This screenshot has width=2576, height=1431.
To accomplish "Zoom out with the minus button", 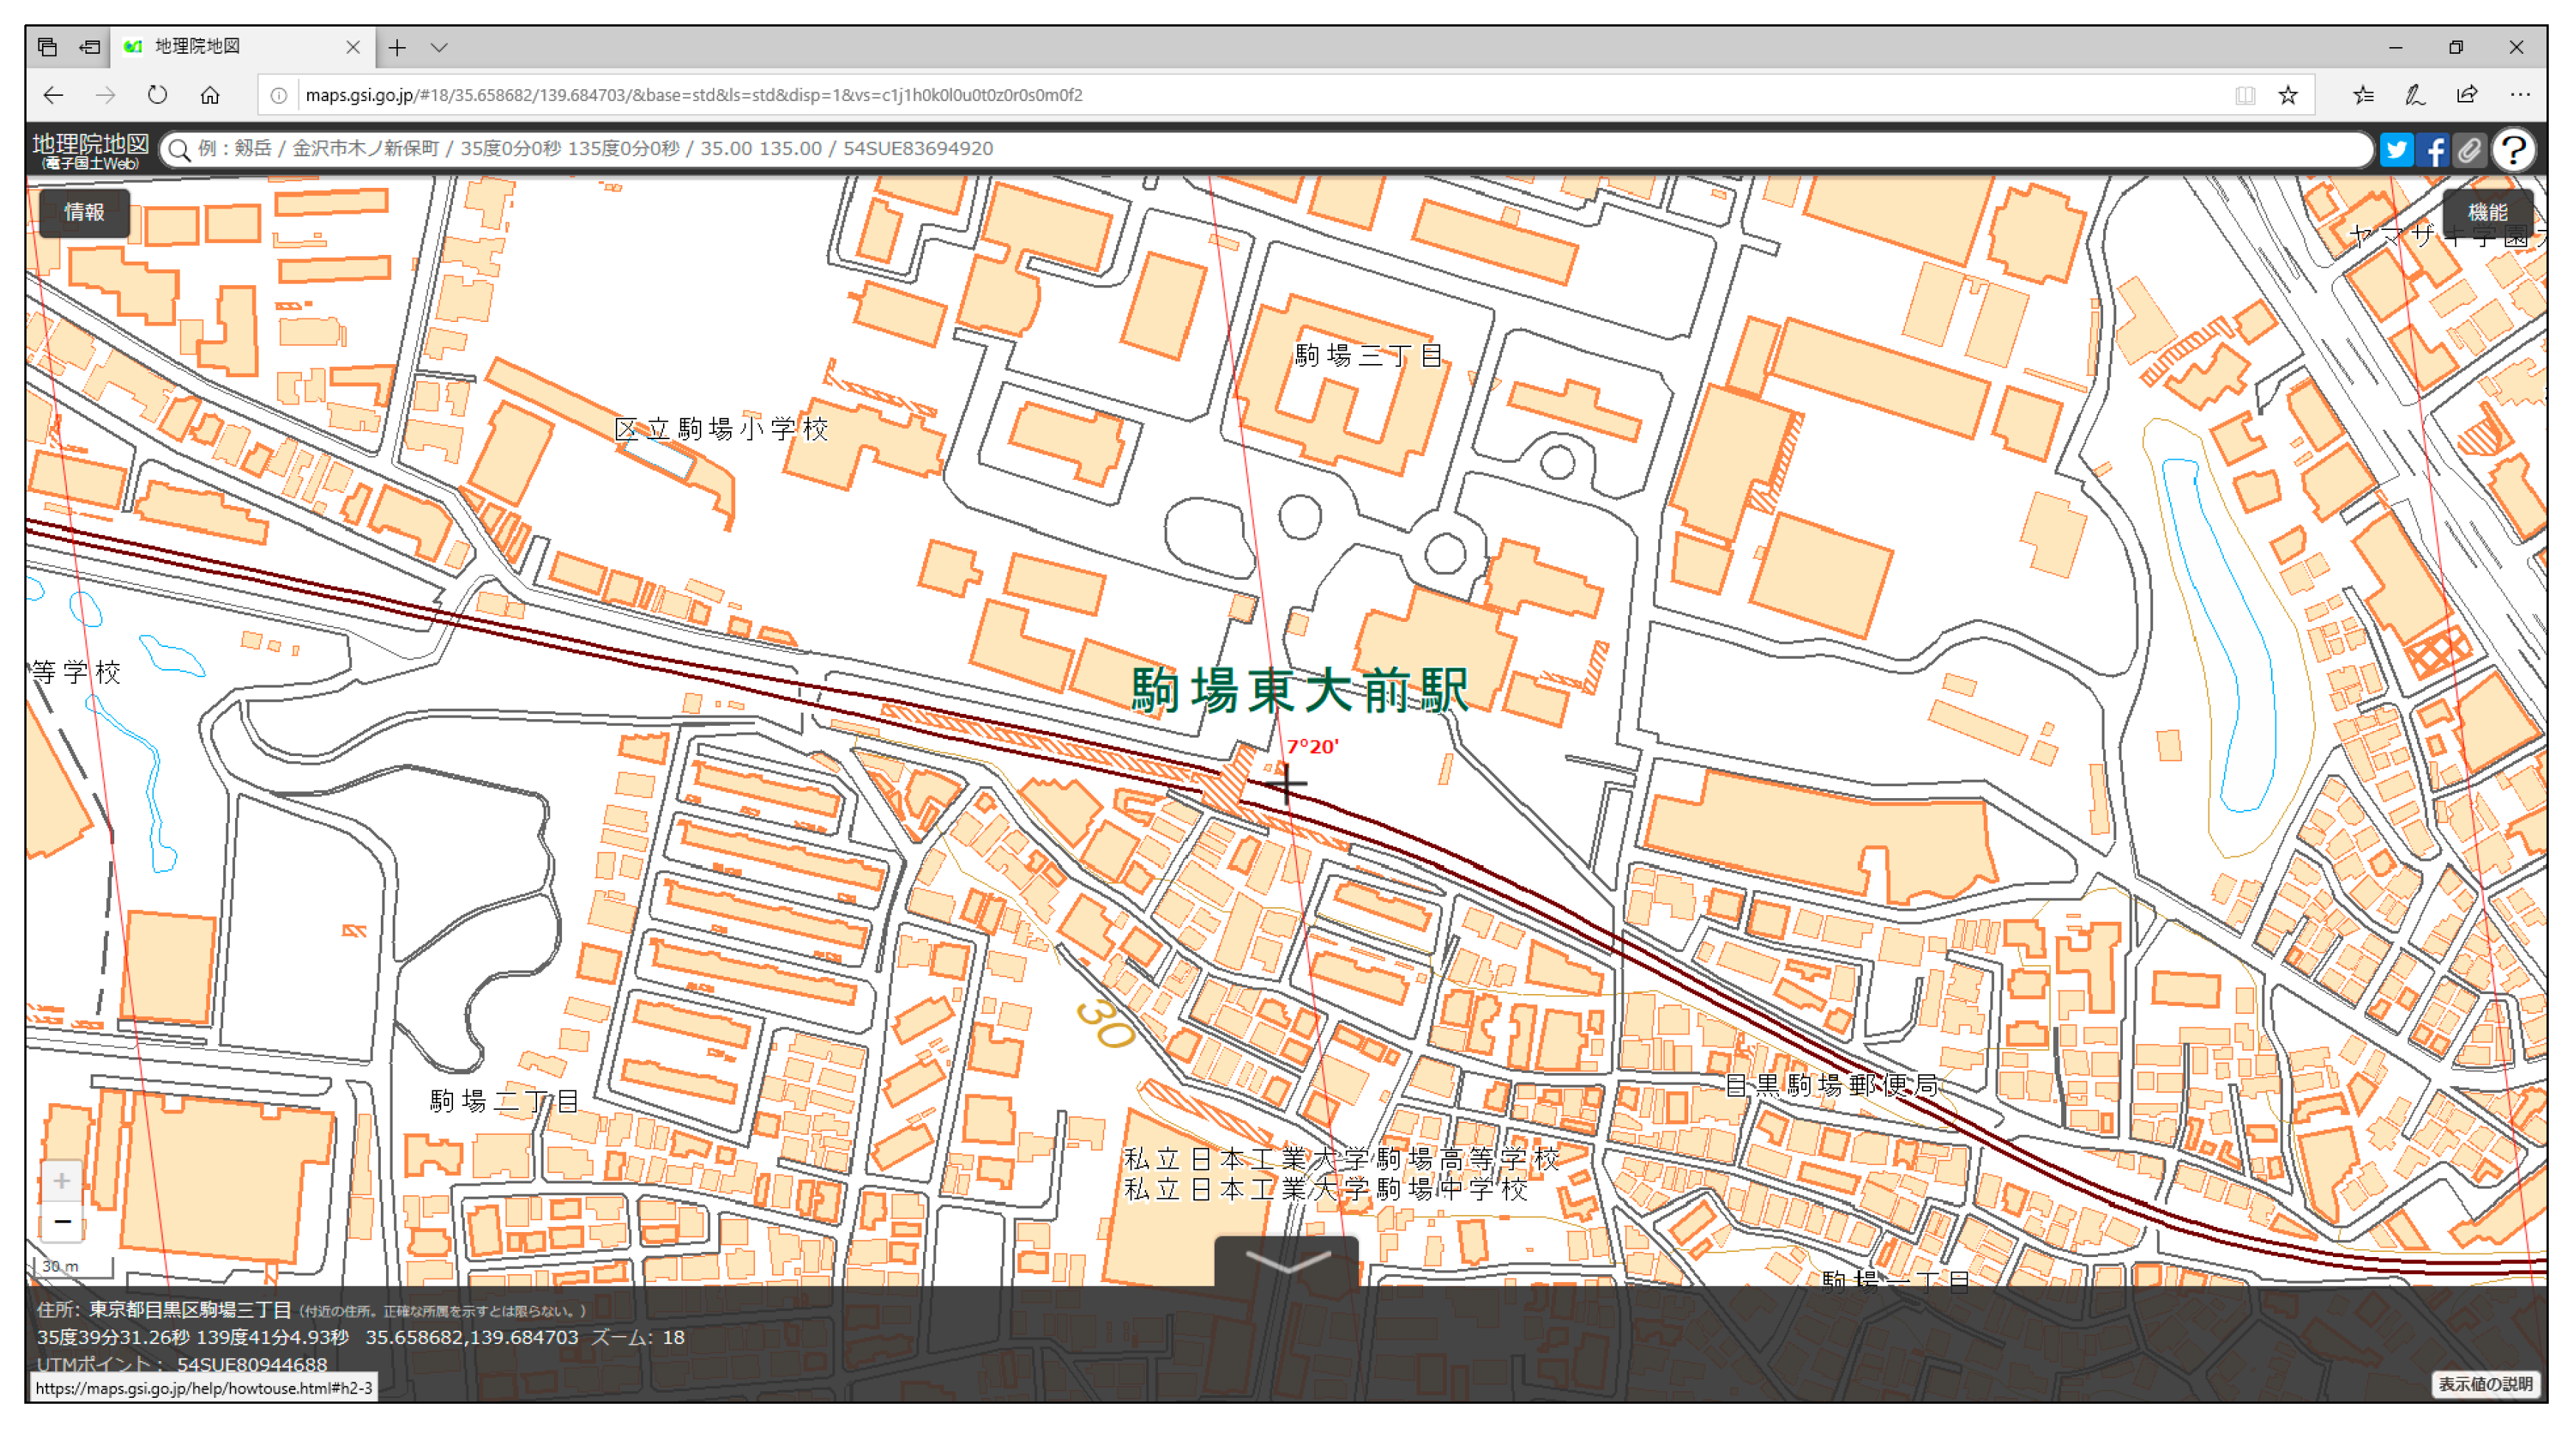I will click(x=62, y=1221).
